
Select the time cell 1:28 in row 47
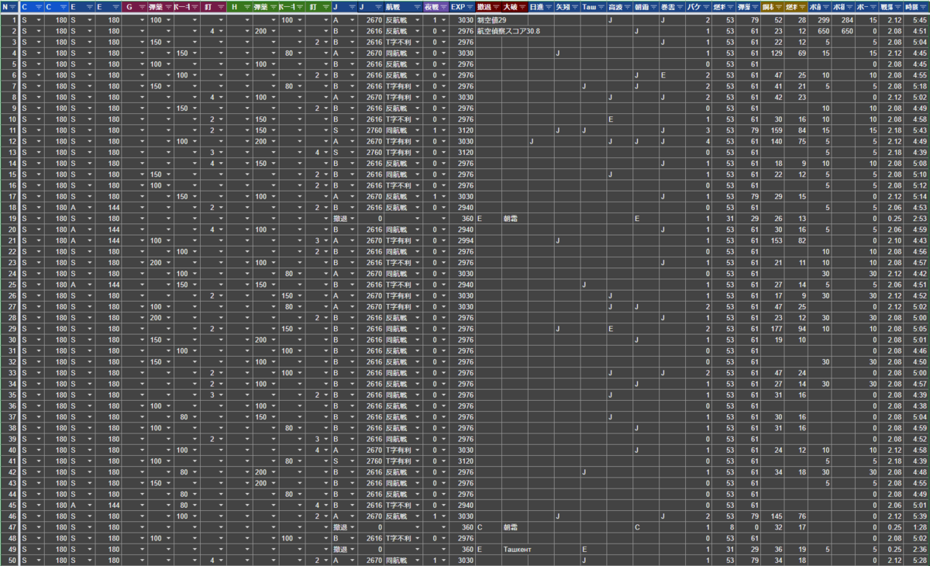click(x=917, y=527)
